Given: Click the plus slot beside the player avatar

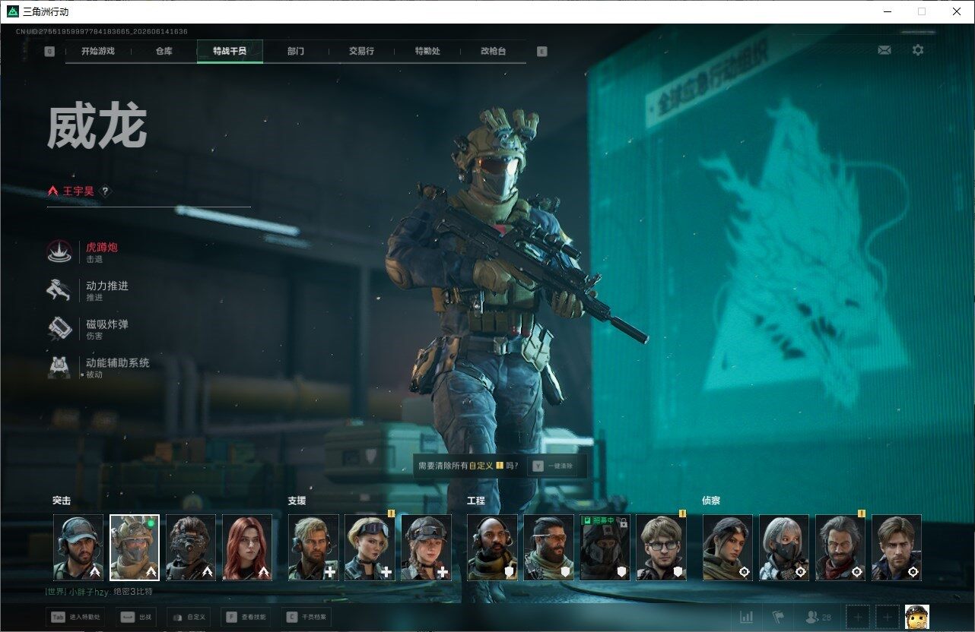Looking at the screenshot, I should click(887, 618).
